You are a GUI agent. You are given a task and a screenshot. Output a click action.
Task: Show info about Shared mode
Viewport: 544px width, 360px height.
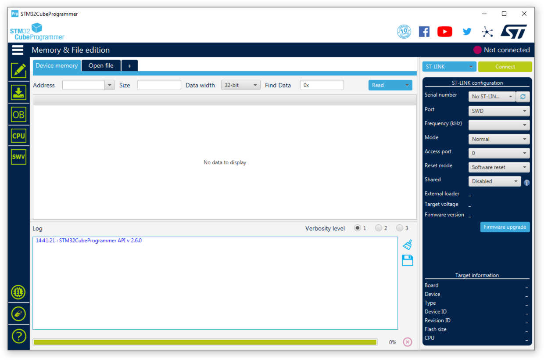(527, 183)
